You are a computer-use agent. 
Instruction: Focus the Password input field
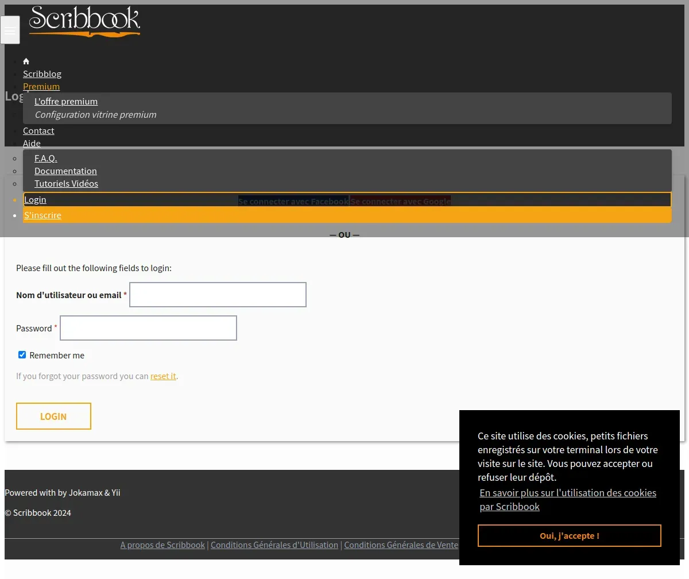coord(148,328)
